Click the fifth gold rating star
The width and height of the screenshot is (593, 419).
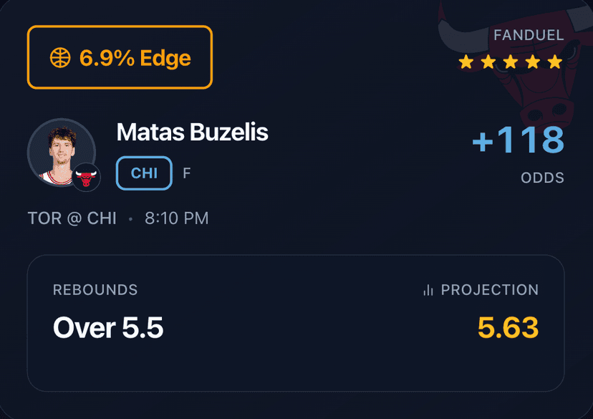point(555,62)
